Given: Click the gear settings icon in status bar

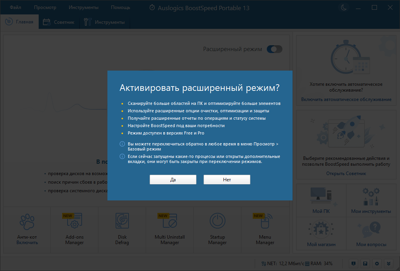Looking at the screenshot, I should pyautogui.click(x=376, y=264).
